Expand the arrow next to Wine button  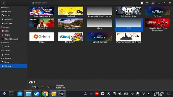(x=53, y=87)
